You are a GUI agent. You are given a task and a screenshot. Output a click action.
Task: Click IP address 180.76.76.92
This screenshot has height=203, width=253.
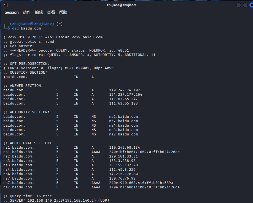tap(122, 178)
